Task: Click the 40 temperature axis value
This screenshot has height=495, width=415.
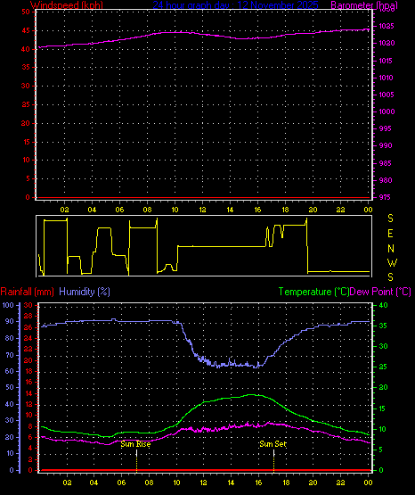Action: pyautogui.click(x=383, y=305)
